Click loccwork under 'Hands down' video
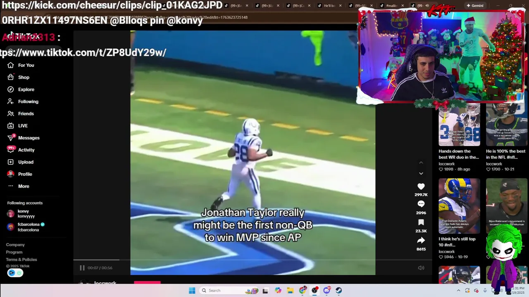The width and height of the screenshot is (529, 297). tap(447, 164)
